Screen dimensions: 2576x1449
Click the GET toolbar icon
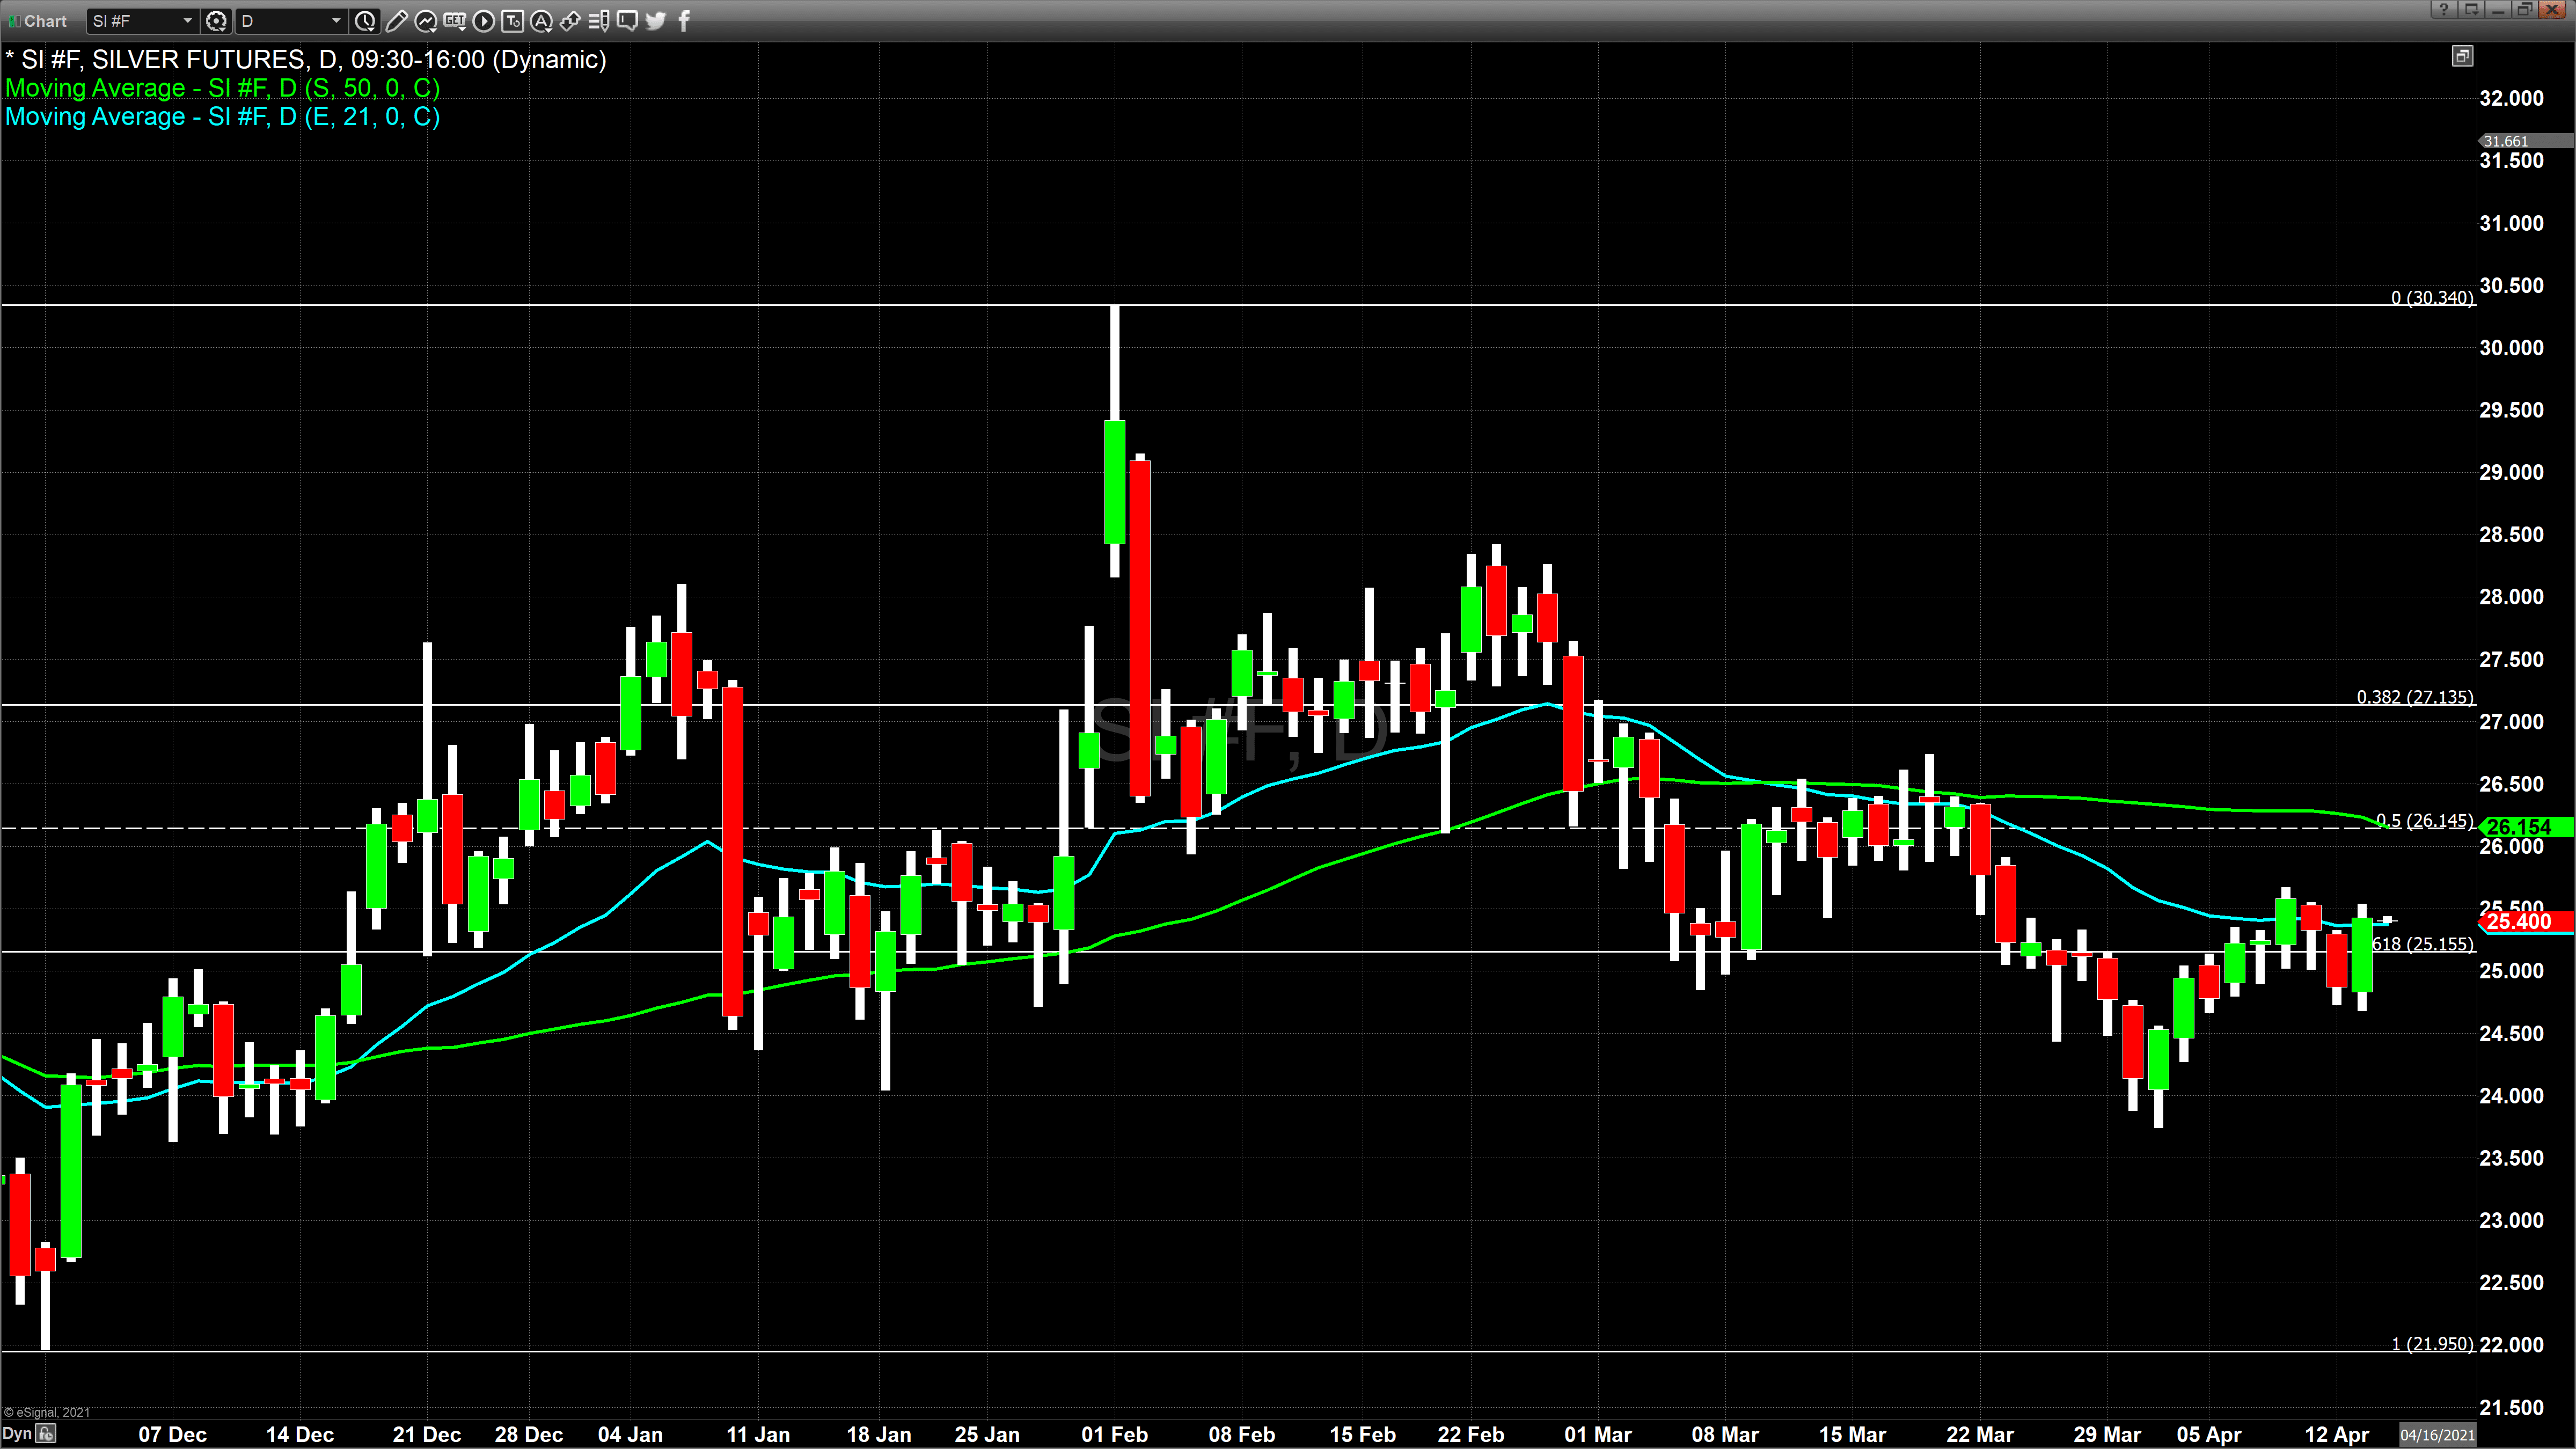(454, 20)
